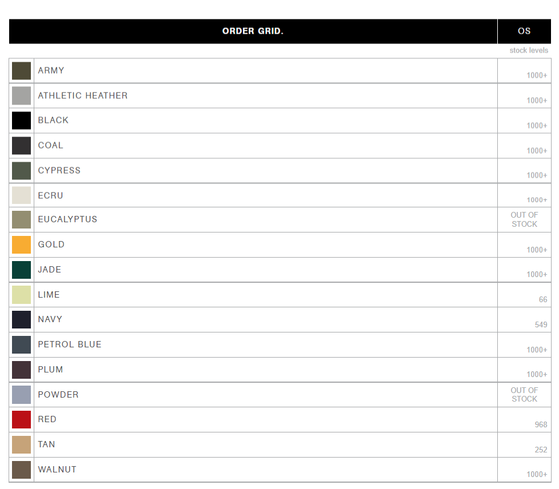
Task: Select the Lime color swatch
Action: click(21, 295)
